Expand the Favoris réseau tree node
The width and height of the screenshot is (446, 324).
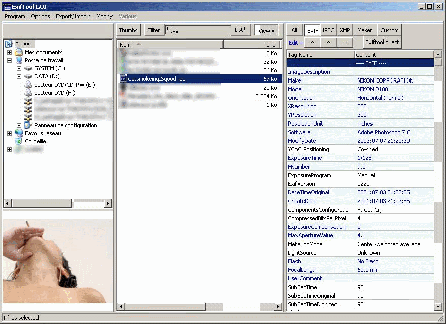(9, 133)
